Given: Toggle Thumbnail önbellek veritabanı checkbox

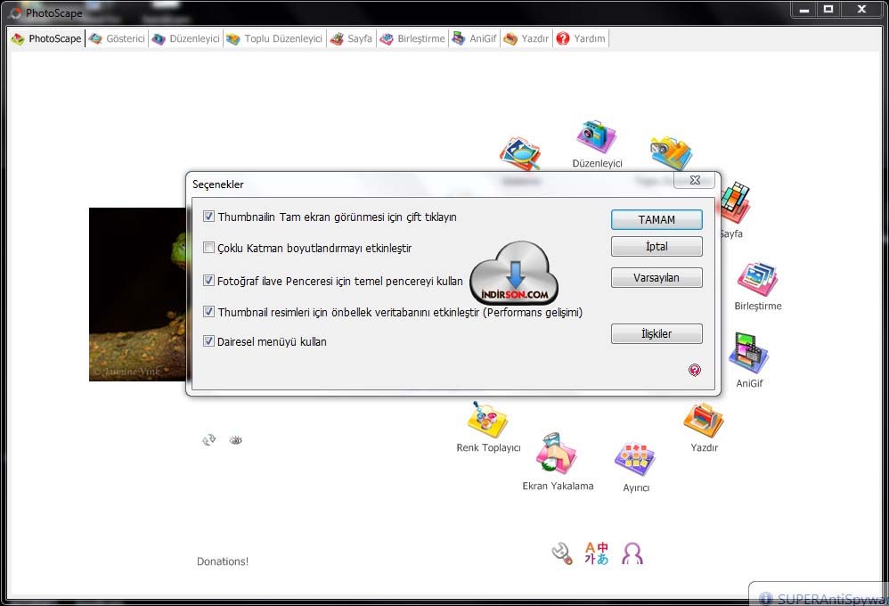Looking at the screenshot, I should tap(208, 312).
